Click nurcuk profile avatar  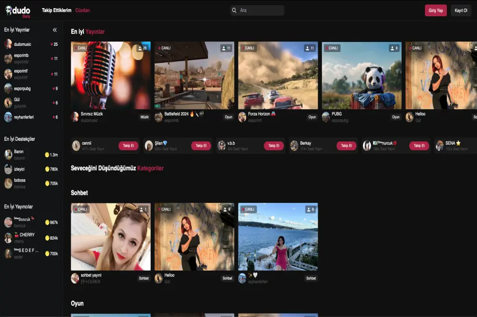[x=367, y=146]
